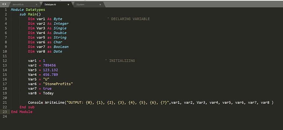The height and width of the screenshot is (130, 283).
Task: Click line number 1 in gutter
Action: click(6, 10)
